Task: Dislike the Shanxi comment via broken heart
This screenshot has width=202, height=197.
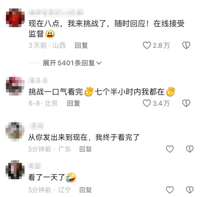Action: pos(186,45)
